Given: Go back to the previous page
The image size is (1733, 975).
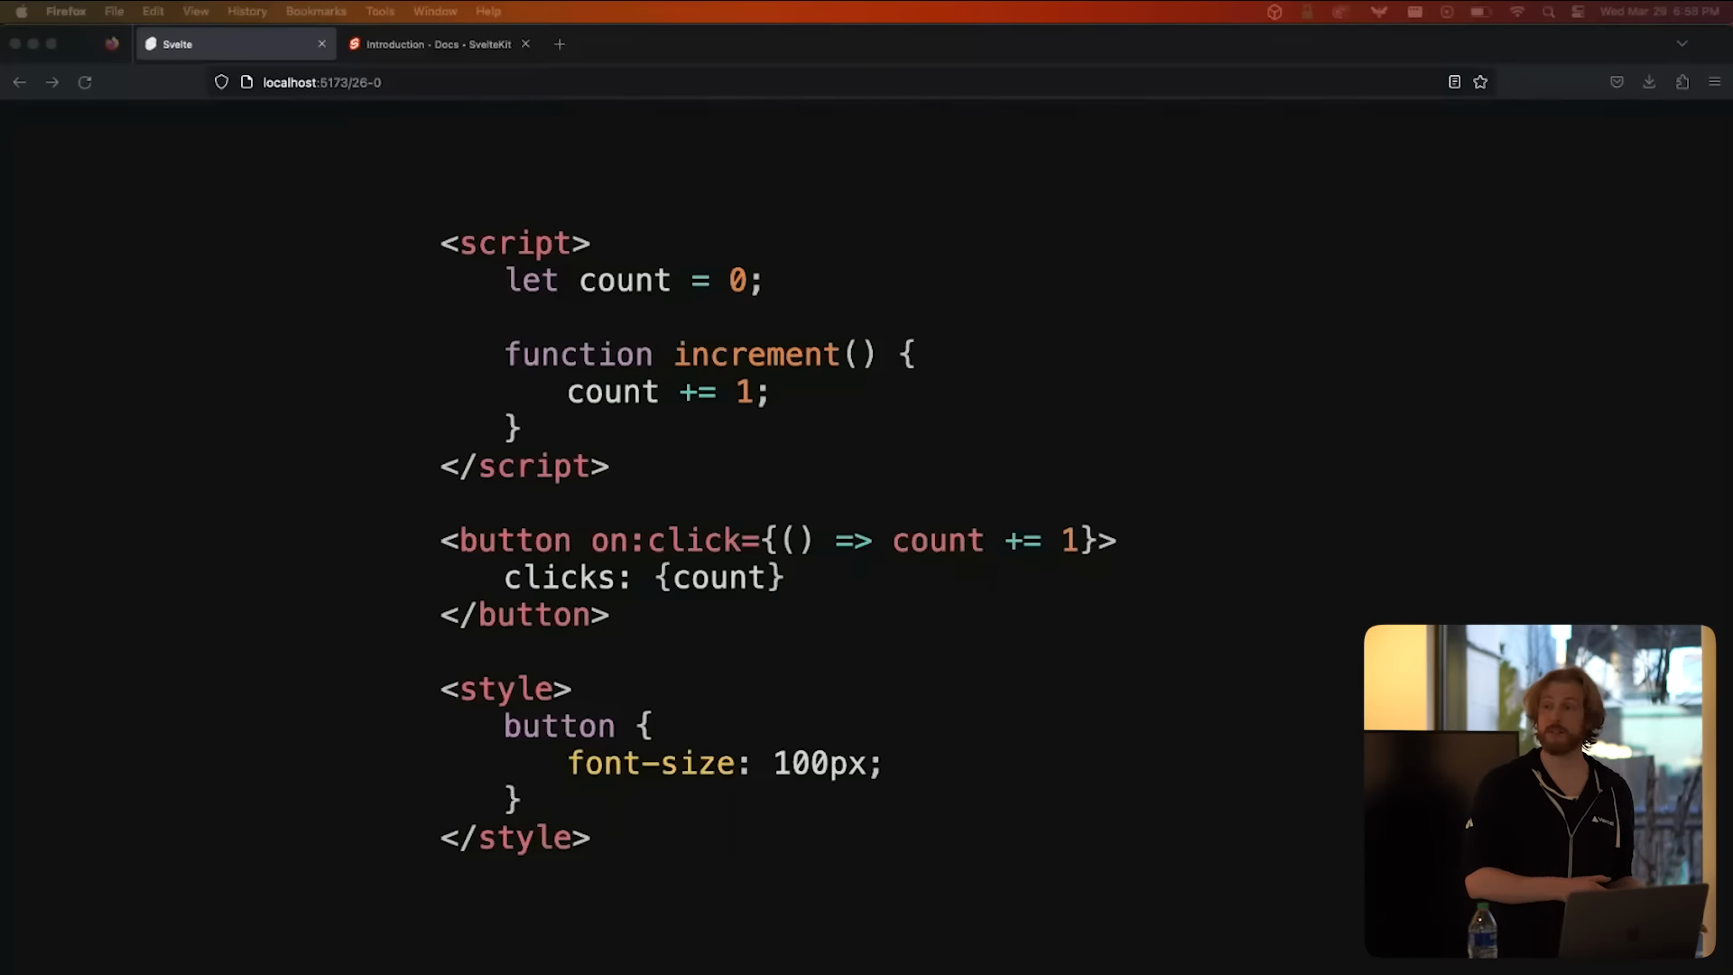Looking at the screenshot, I should (x=19, y=82).
